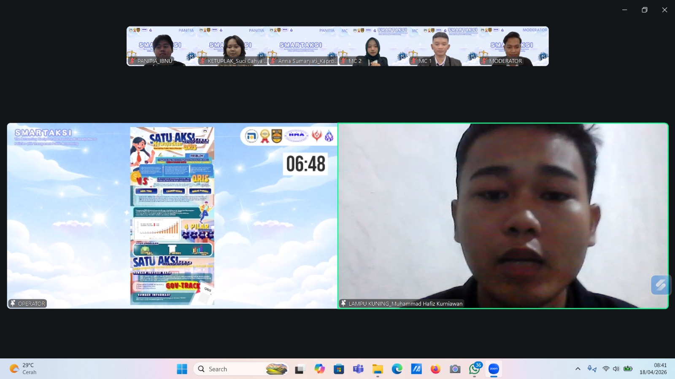Open File Explorer from taskbar
Viewport: 675px width, 379px height.
click(378, 369)
